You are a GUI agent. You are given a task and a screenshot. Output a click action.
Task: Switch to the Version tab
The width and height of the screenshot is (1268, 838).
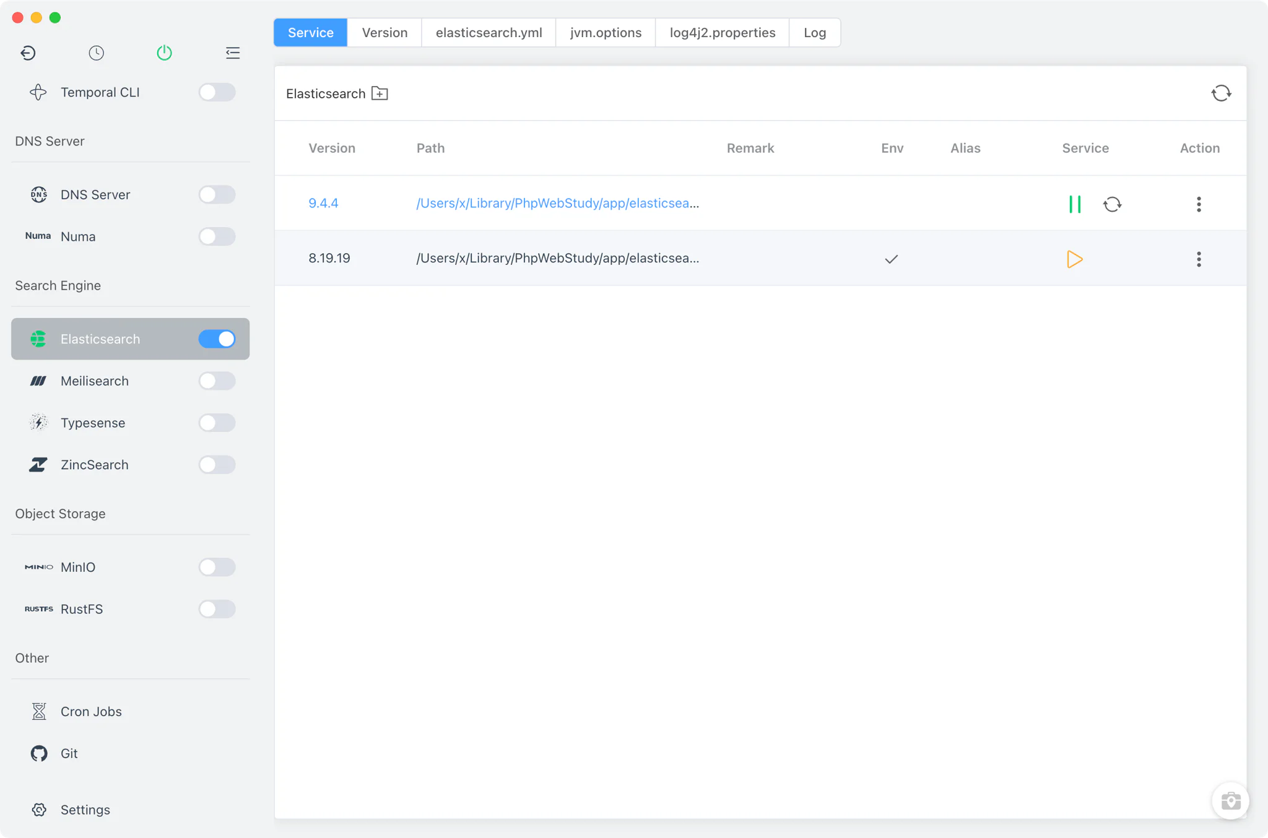click(384, 33)
